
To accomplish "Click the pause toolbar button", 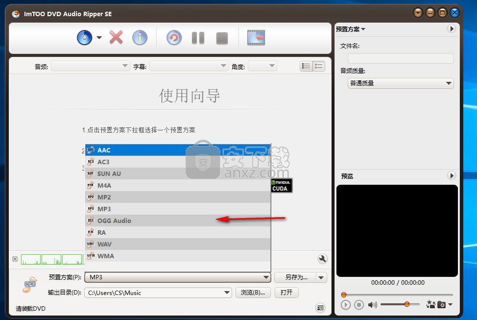I will click(x=198, y=38).
